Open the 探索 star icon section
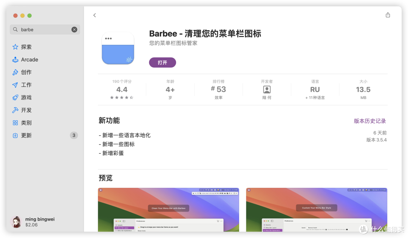Screen dimensions: 408x238 pos(15,47)
